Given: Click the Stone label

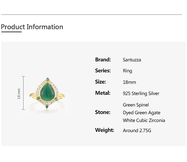Looking at the screenshot, I should [x=103, y=112].
